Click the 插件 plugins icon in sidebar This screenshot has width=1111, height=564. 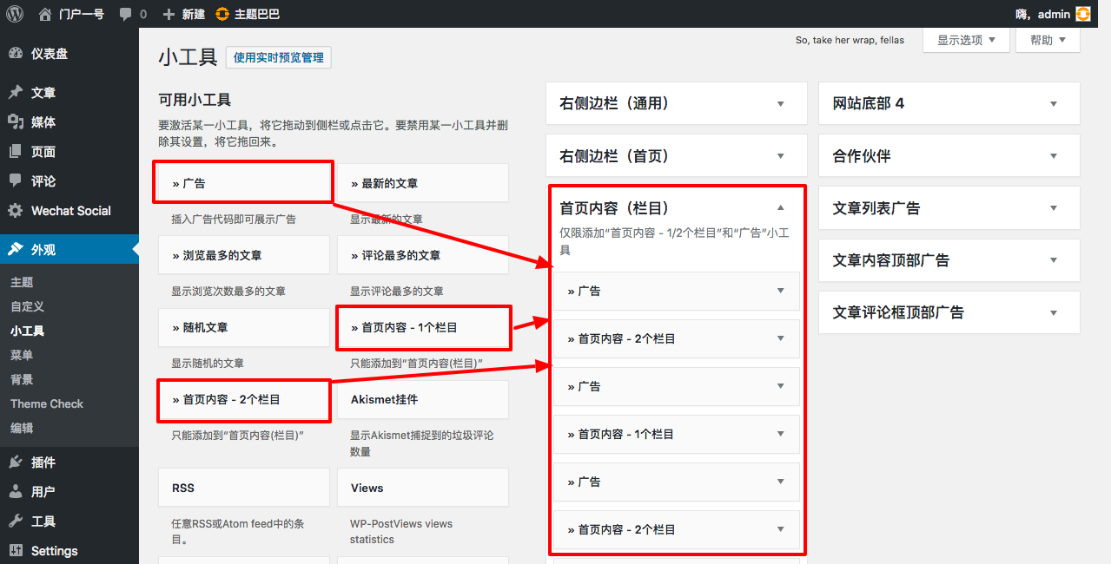[16, 462]
